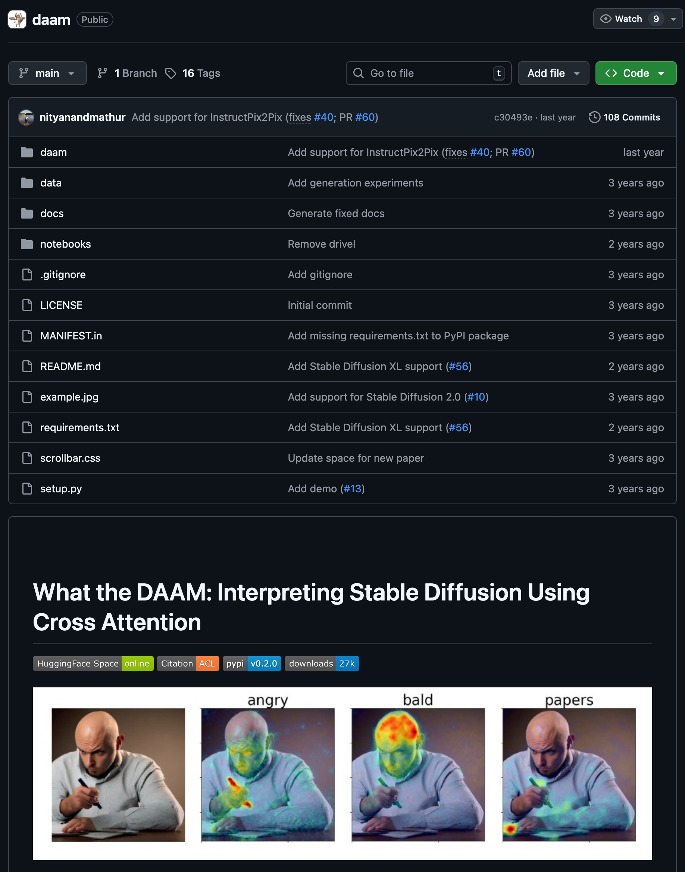Viewport: 685px width, 872px height.
Task: Open 'Update space for new paper' commit
Action: point(356,458)
